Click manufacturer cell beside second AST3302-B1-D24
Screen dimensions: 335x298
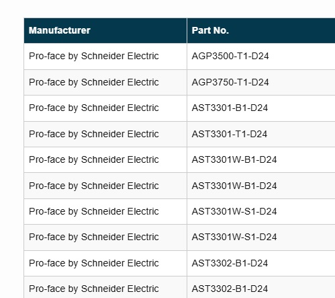pos(105,287)
